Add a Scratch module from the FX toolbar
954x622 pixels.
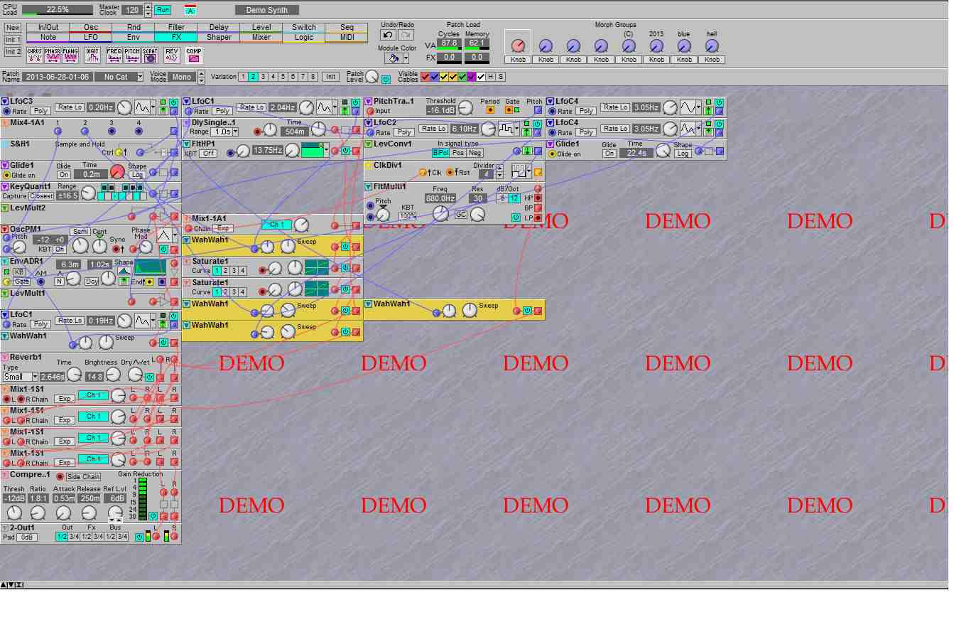(149, 54)
